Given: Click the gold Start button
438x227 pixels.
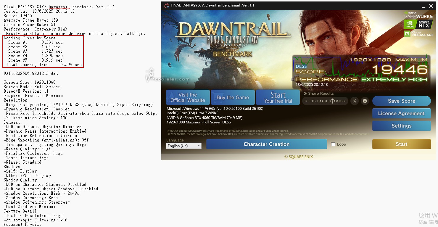Looking at the screenshot, I should point(401,144).
